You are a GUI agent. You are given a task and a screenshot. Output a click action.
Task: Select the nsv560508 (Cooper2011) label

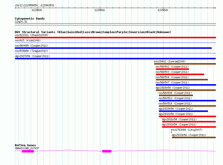pyautogui.click(x=175, y=93)
